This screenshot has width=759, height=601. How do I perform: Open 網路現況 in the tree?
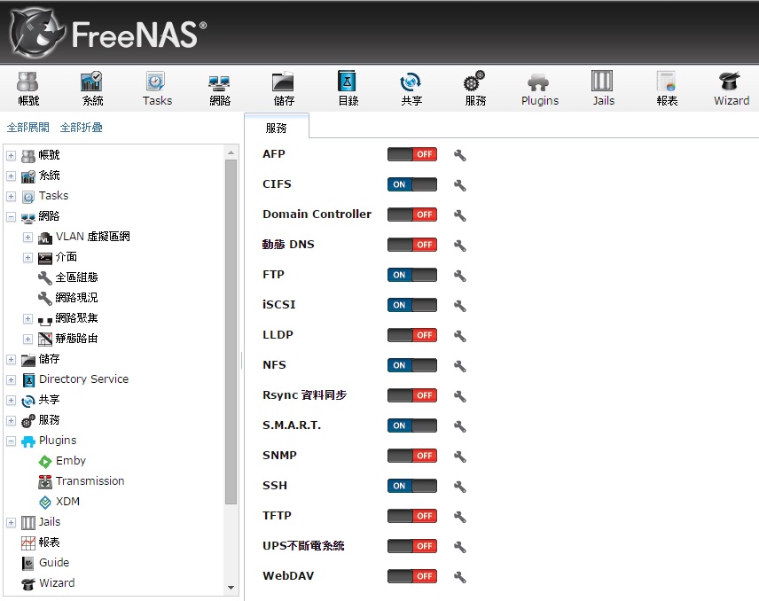pyautogui.click(x=76, y=298)
